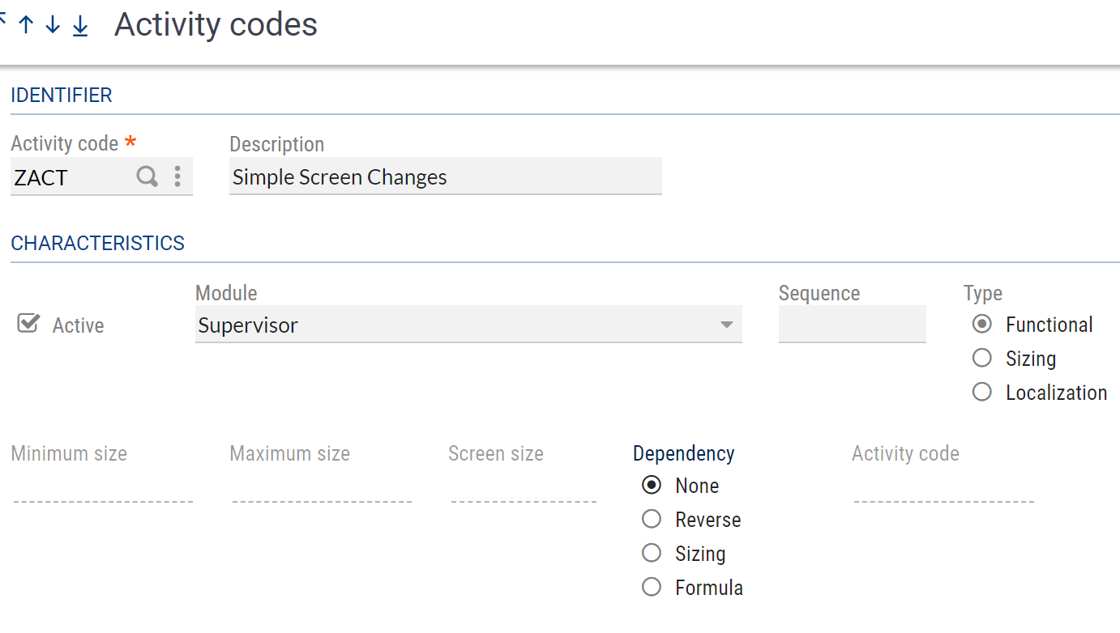1120x633 pixels.
Task: Expand the Module dropdown arrow
Action: tap(726, 325)
